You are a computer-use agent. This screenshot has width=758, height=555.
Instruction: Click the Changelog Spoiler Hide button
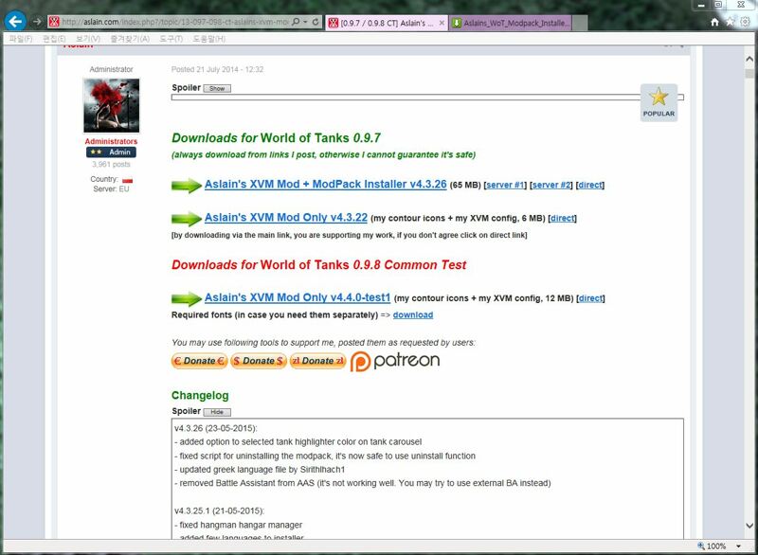point(217,412)
